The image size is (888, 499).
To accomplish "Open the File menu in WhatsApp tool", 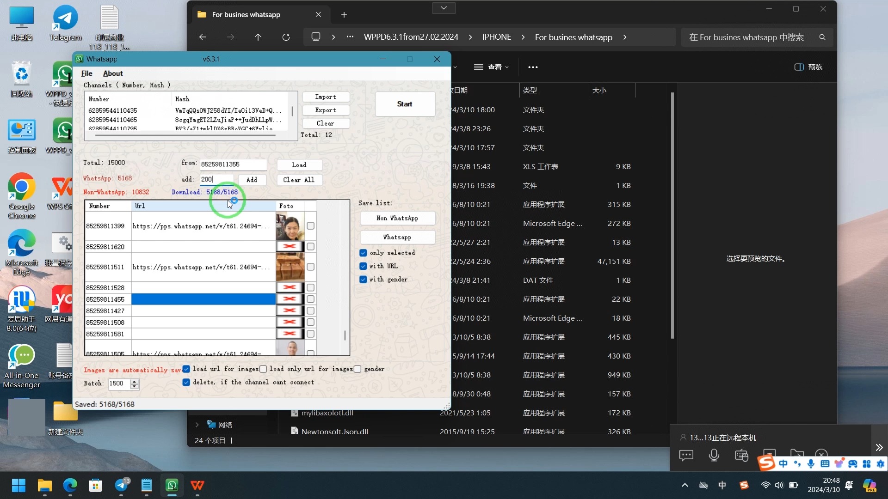I will [x=87, y=73].
